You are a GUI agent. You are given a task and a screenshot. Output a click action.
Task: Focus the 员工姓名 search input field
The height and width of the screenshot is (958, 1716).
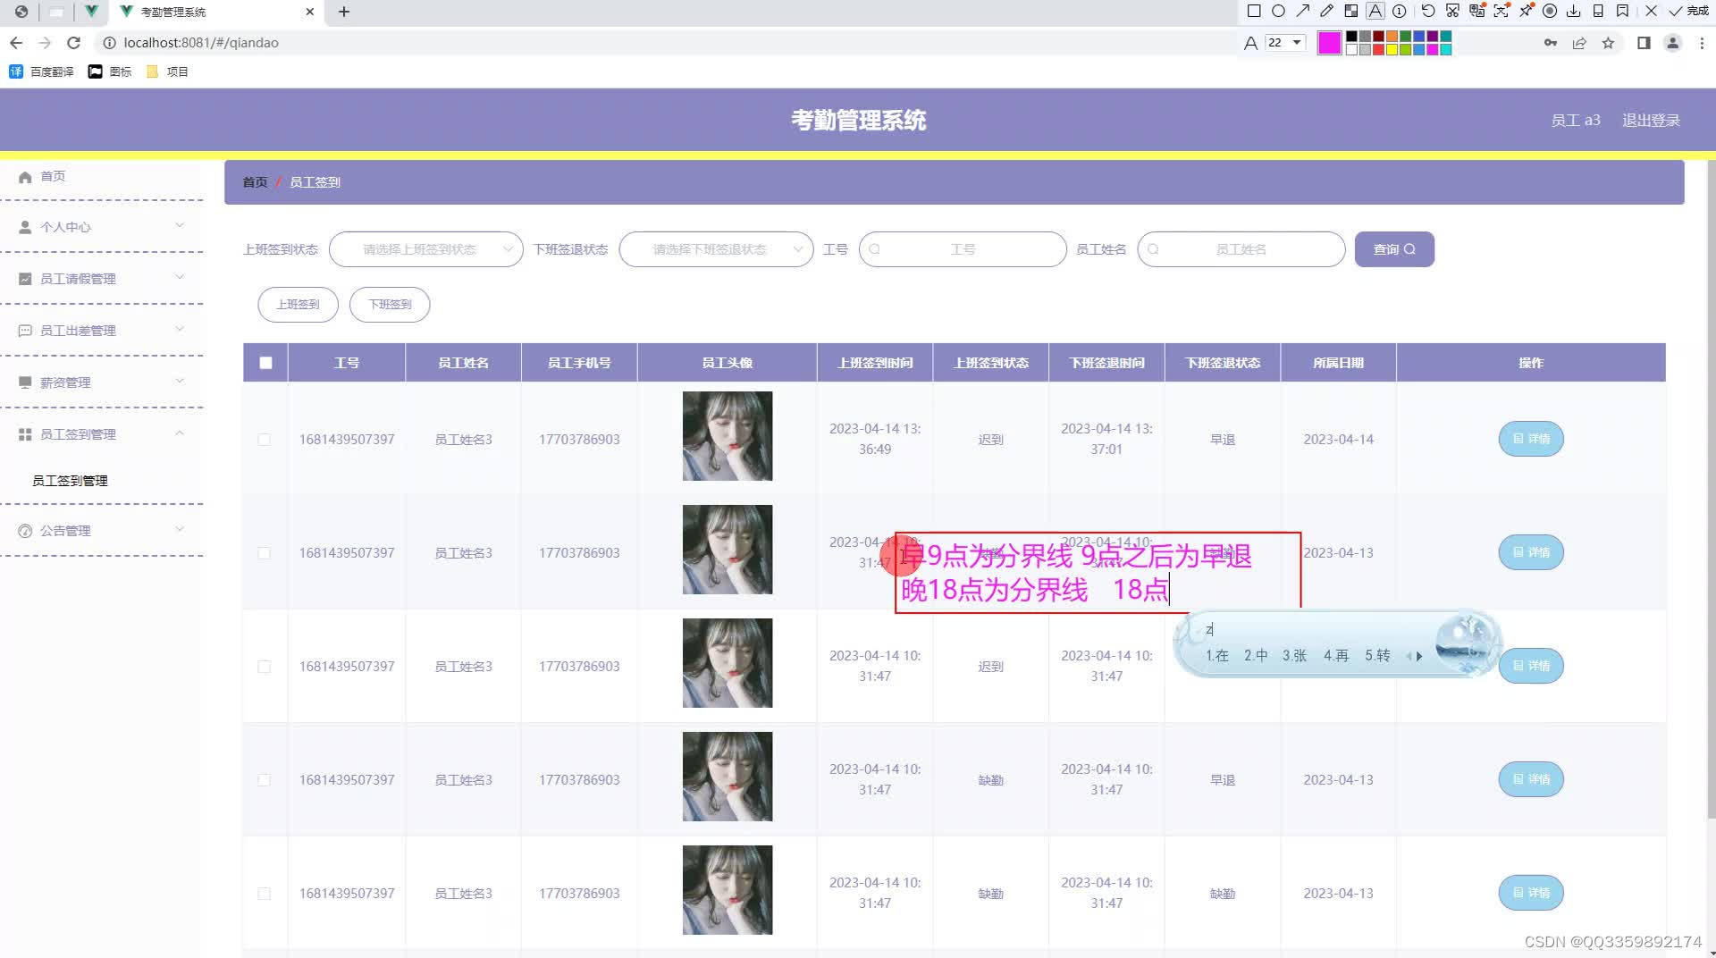click(x=1241, y=249)
